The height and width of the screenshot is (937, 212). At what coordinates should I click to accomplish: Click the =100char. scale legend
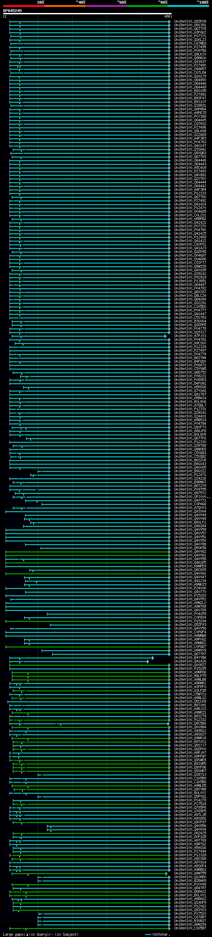(158, 934)
